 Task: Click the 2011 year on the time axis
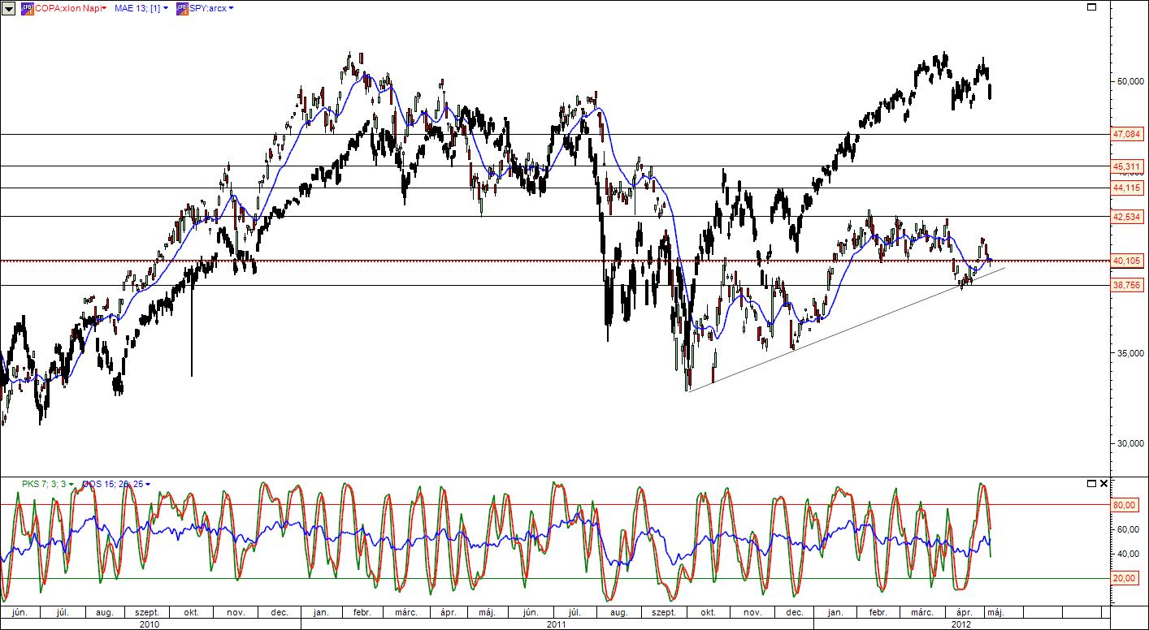[557, 624]
